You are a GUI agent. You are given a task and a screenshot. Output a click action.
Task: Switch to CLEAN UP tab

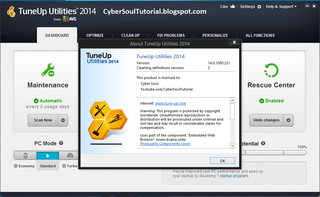(x=130, y=35)
